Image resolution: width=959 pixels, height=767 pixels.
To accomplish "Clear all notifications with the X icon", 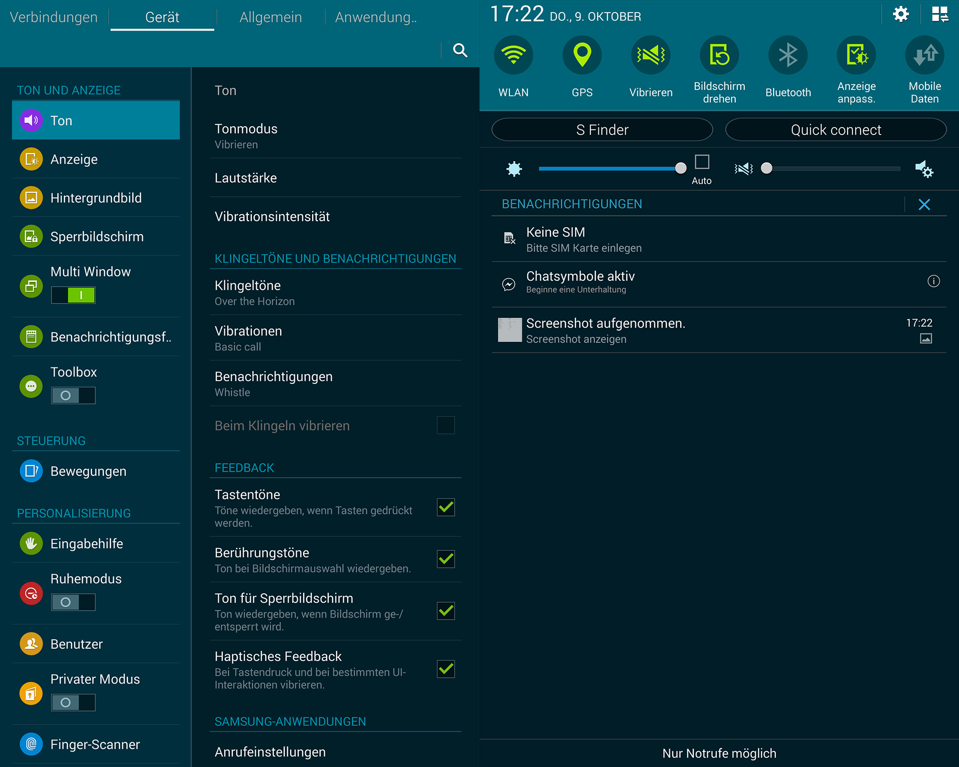I will click(x=924, y=204).
